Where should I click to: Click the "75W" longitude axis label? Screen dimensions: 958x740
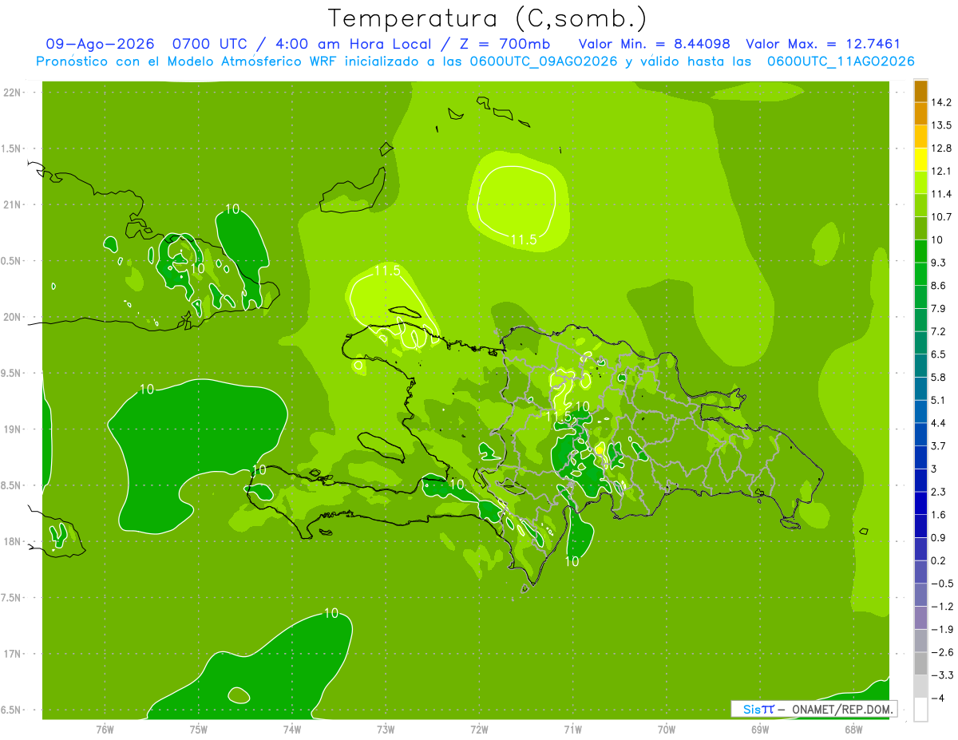coord(198,729)
